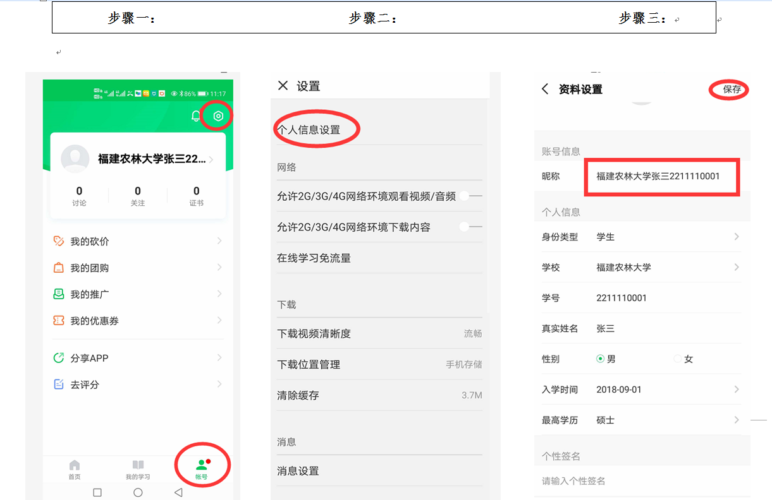Click the 手机存储 location value
Viewport: 772px width, 500px height.
pyautogui.click(x=464, y=364)
